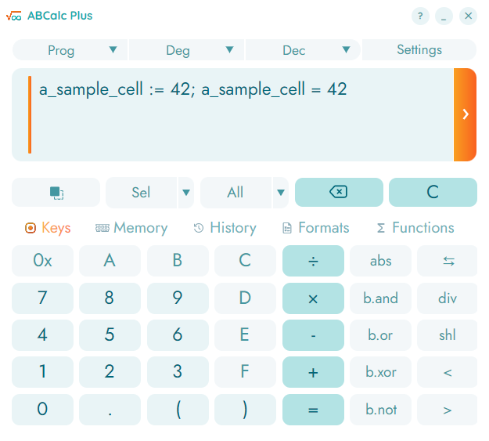Viewport: 489px width, 441px height.
Task: Expand the arrow next to All
Action: (x=280, y=192)
